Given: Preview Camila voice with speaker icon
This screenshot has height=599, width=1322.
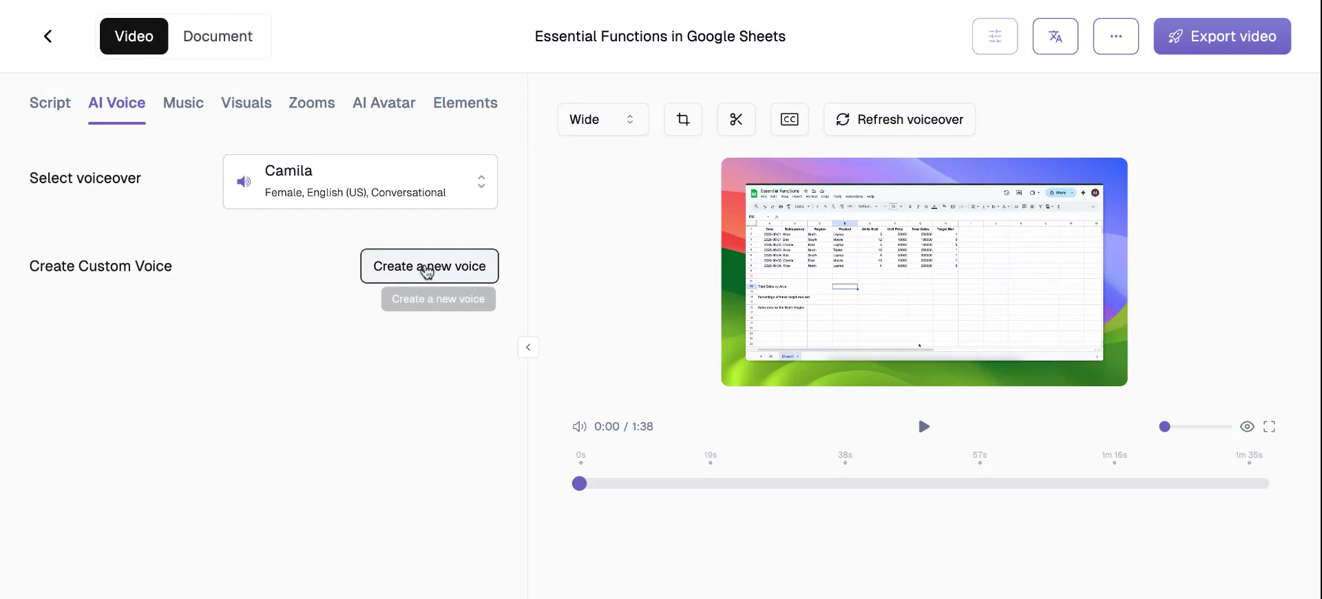Looking at the screenshot, I should (x=244, y=182).
